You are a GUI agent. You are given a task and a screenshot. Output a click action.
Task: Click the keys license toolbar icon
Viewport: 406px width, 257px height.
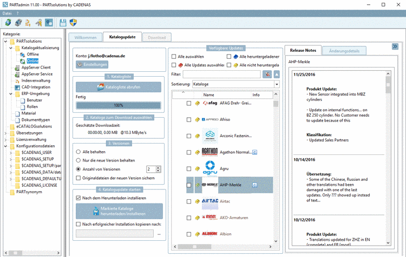point(39,23)
